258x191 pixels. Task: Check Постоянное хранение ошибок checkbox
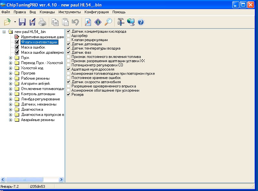[x=69, y=78]
